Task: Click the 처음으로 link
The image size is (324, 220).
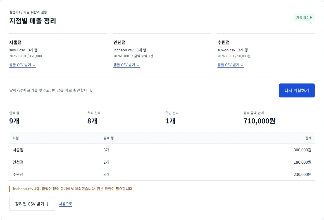Action: click(65, 204)
